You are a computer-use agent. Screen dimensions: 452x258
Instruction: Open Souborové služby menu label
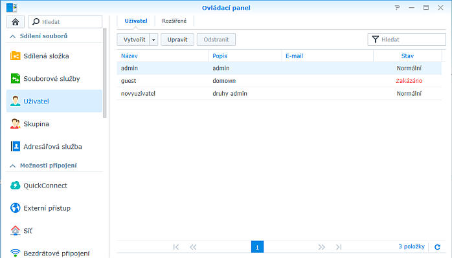pos(52,79)
